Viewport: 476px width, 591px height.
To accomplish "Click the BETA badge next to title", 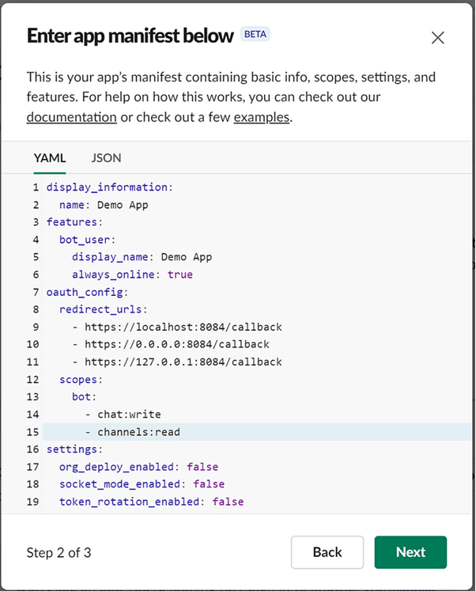I will click(x=255, y=35).
